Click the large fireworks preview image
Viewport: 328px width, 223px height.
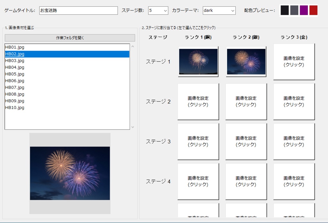[x=70, y=173]
